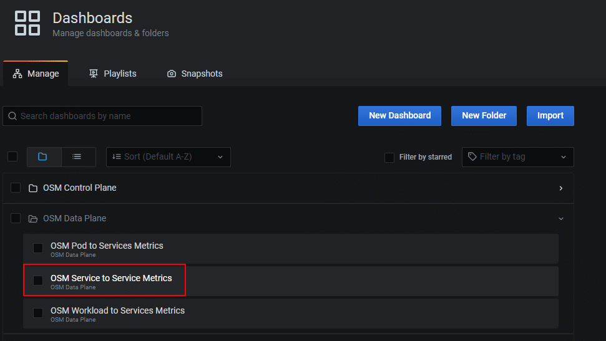
Task: Check the select-all checkbox above the folder list
Action: pyautogui.click(x=12, y=156)
